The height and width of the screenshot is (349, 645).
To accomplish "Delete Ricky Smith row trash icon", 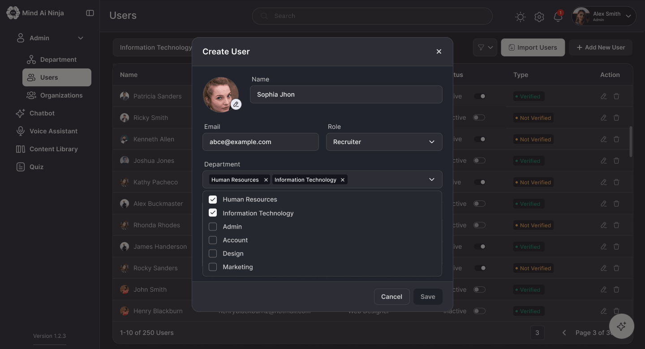I will (616, 118).
